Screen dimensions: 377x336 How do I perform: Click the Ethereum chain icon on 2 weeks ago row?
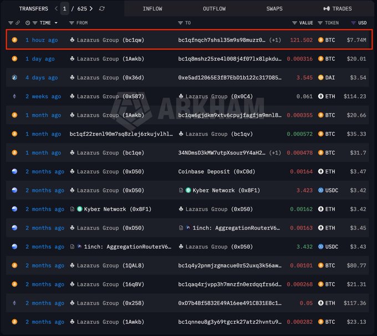point(14,96)
